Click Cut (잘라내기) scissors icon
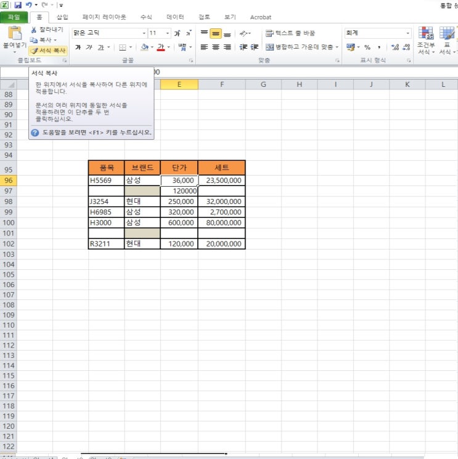 pyautogui.click(x=34, y=30)
